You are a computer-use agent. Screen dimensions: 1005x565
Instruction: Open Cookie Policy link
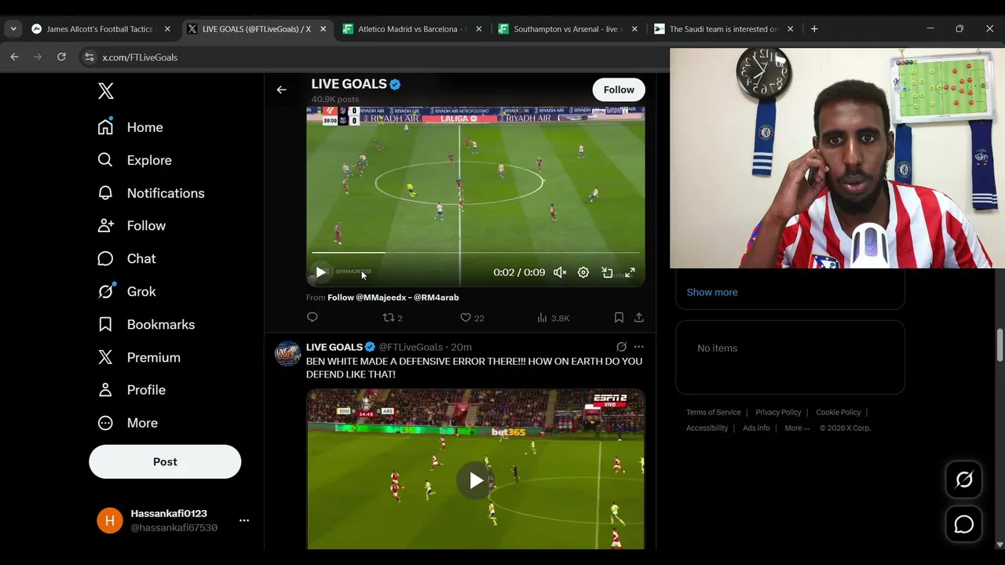839,412
